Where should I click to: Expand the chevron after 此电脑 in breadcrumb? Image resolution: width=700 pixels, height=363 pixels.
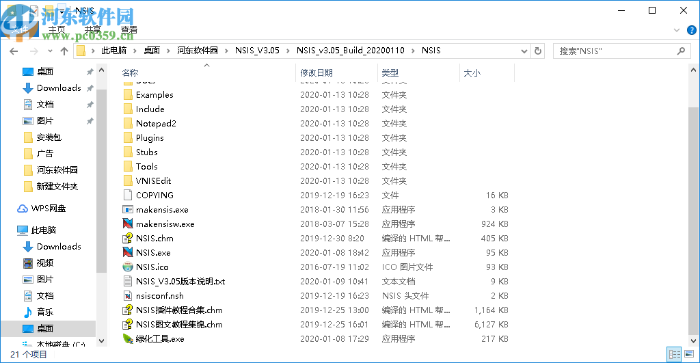point(135,51)
